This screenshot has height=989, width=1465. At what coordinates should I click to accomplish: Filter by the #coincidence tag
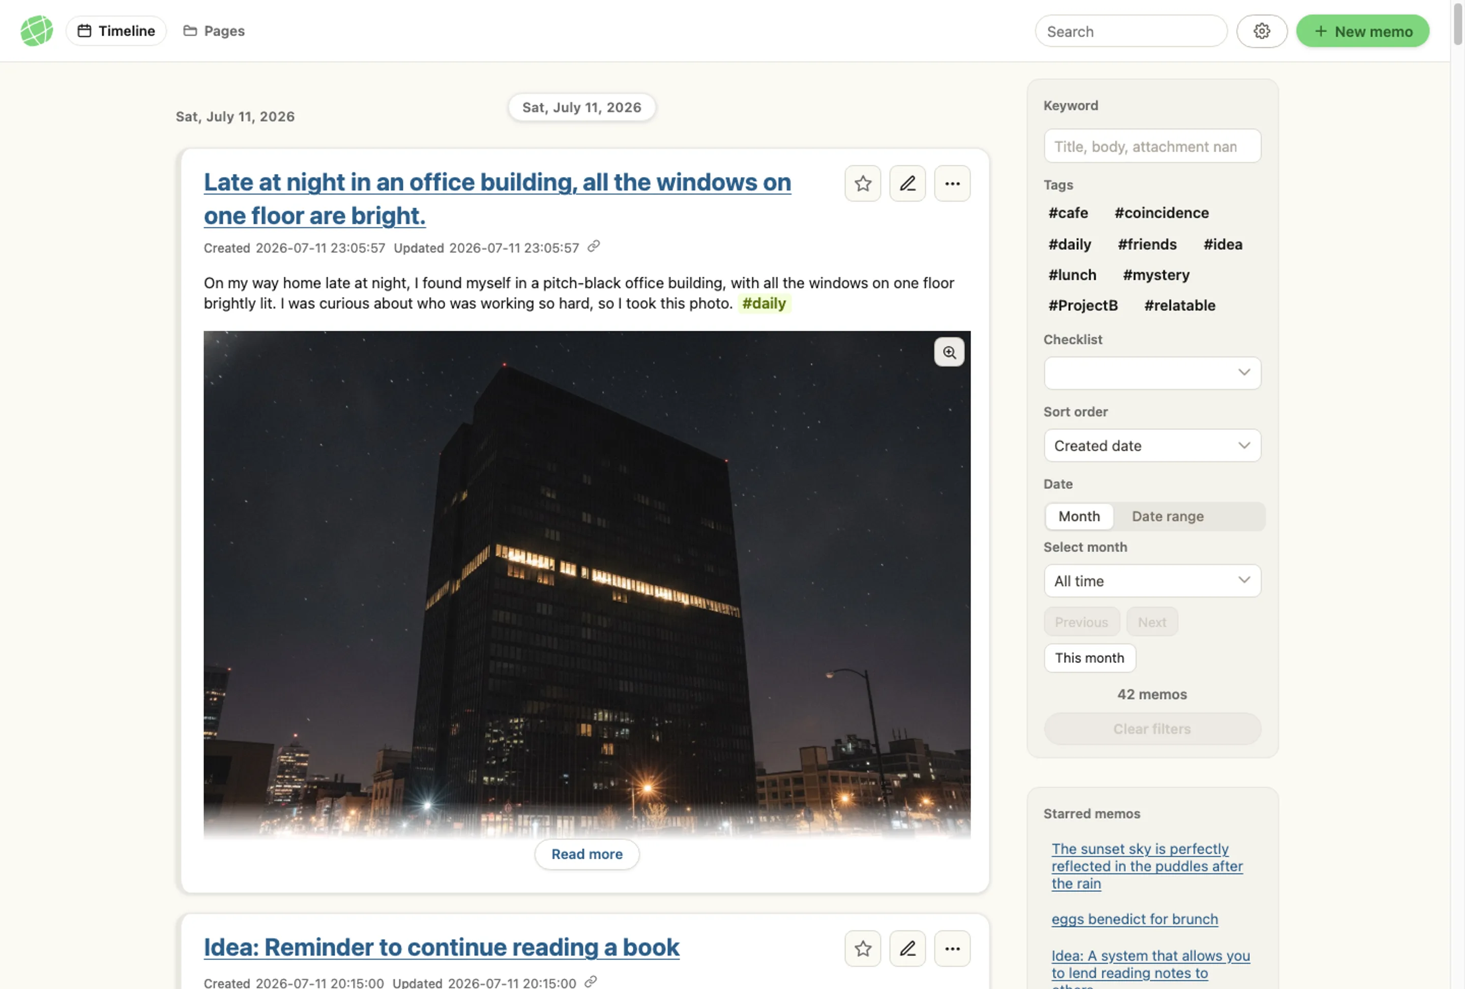coord(1161,213)
